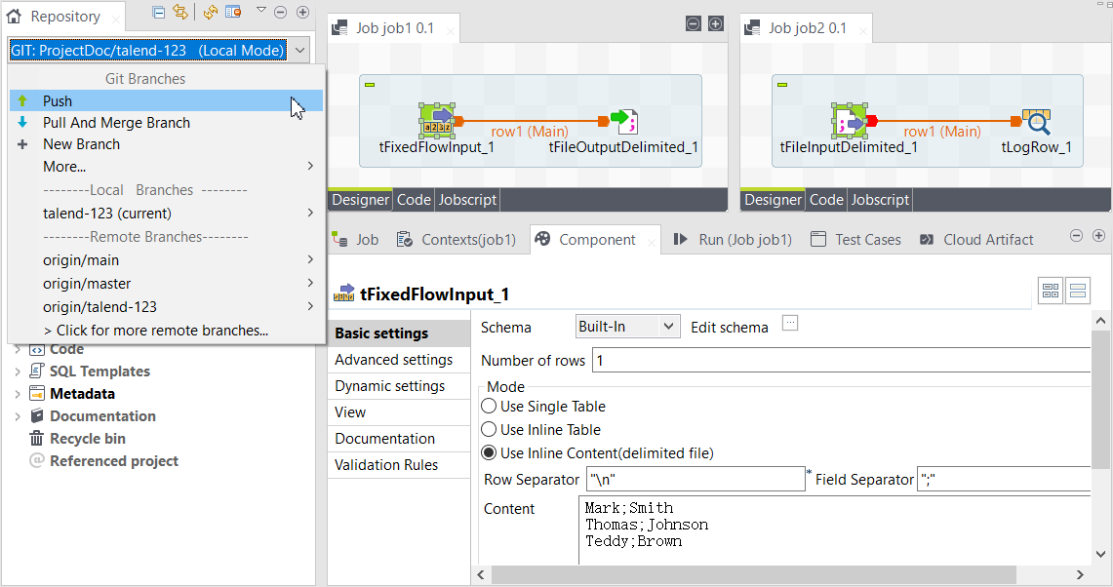Image resolution: width=1113 pixels, height=587 pixels.
Task: Click the repository filter settings icon
Action: click(233, 12)
